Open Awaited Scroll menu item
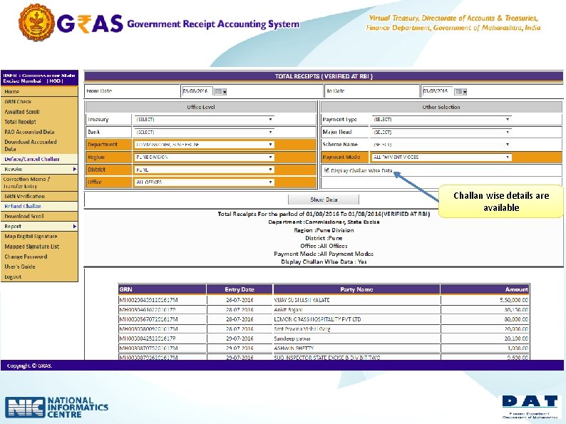 tap(39, 112)
